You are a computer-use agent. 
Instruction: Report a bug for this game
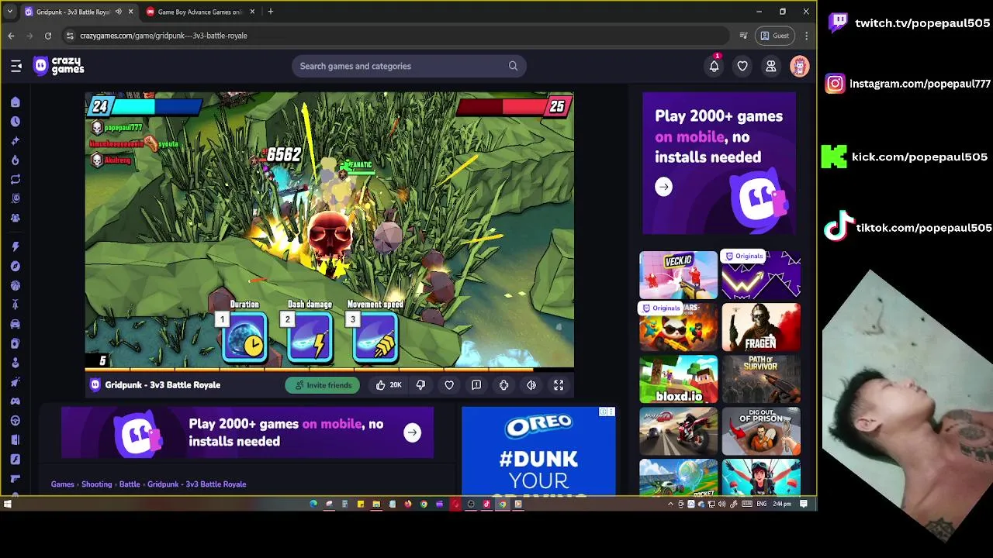tap(476, 385)
